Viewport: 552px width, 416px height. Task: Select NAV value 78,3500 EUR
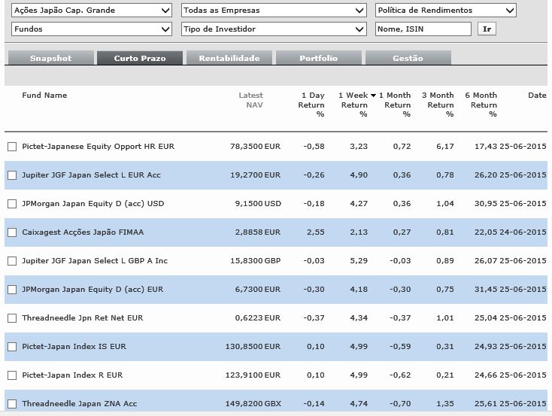coord(255,147)
